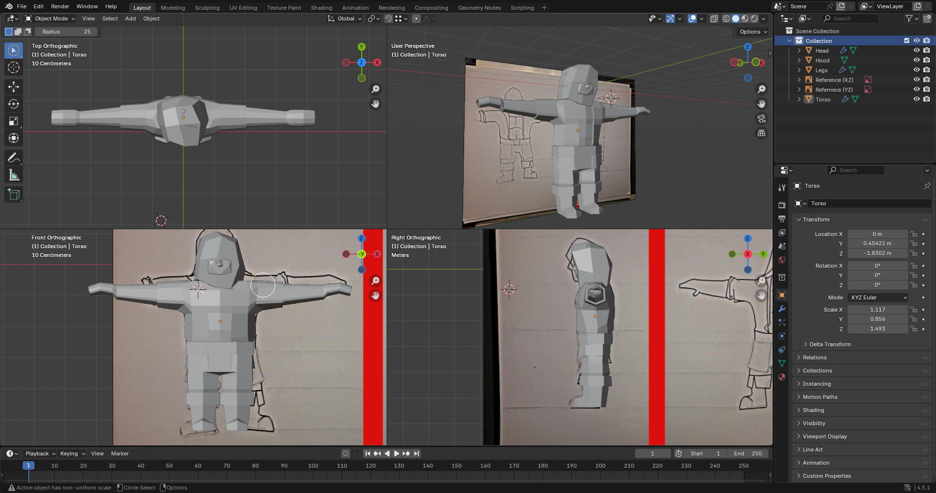This screenshot has height=493, width=936.
Task: Select the Add Cube tool
Action: [14, 194]
